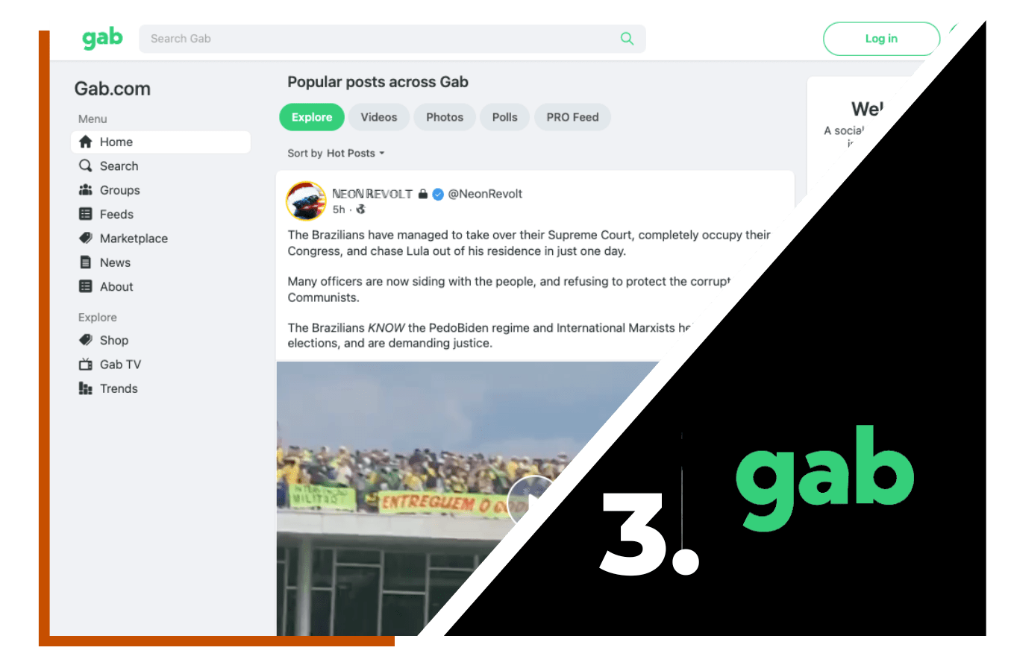
Task: Play the Brazil protest video
Action: pos(528,498)
